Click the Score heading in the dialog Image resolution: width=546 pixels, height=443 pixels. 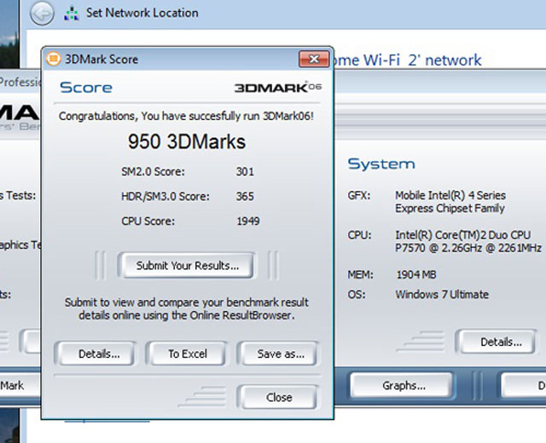[x=86, y=87]
